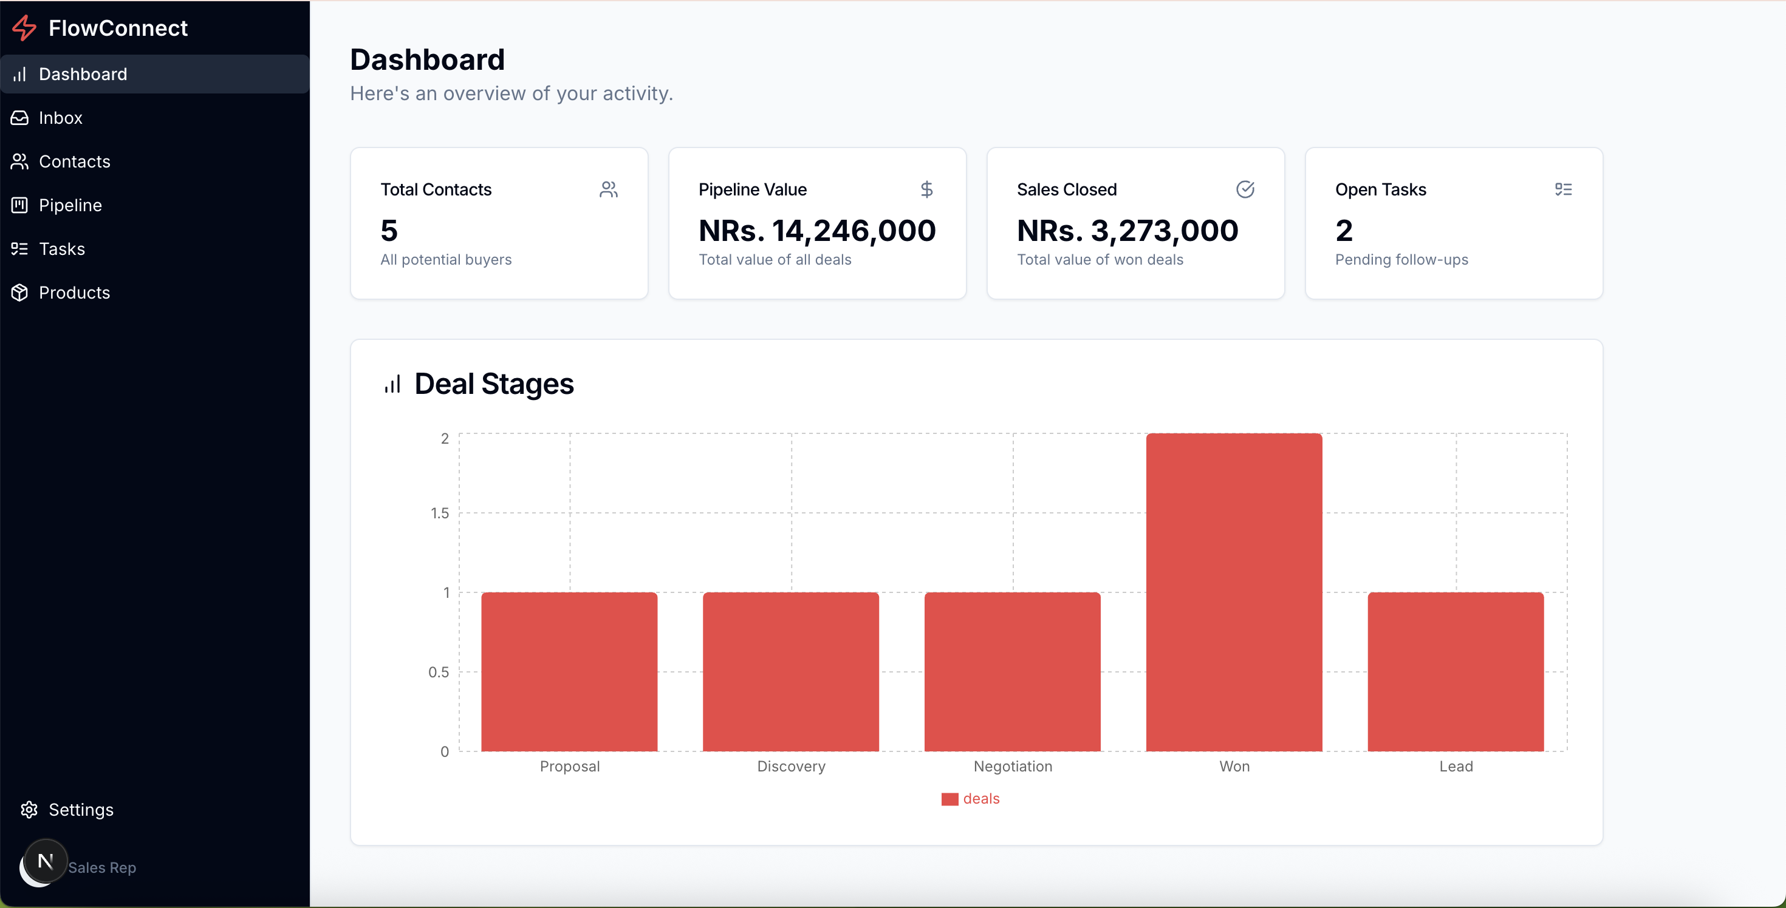Click the Won bar in Deal Stages chart
1786x908 pixels.
[1234, 592]
